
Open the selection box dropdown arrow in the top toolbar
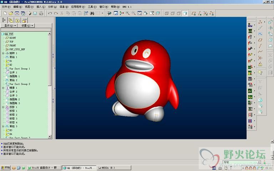coord(102,13)
